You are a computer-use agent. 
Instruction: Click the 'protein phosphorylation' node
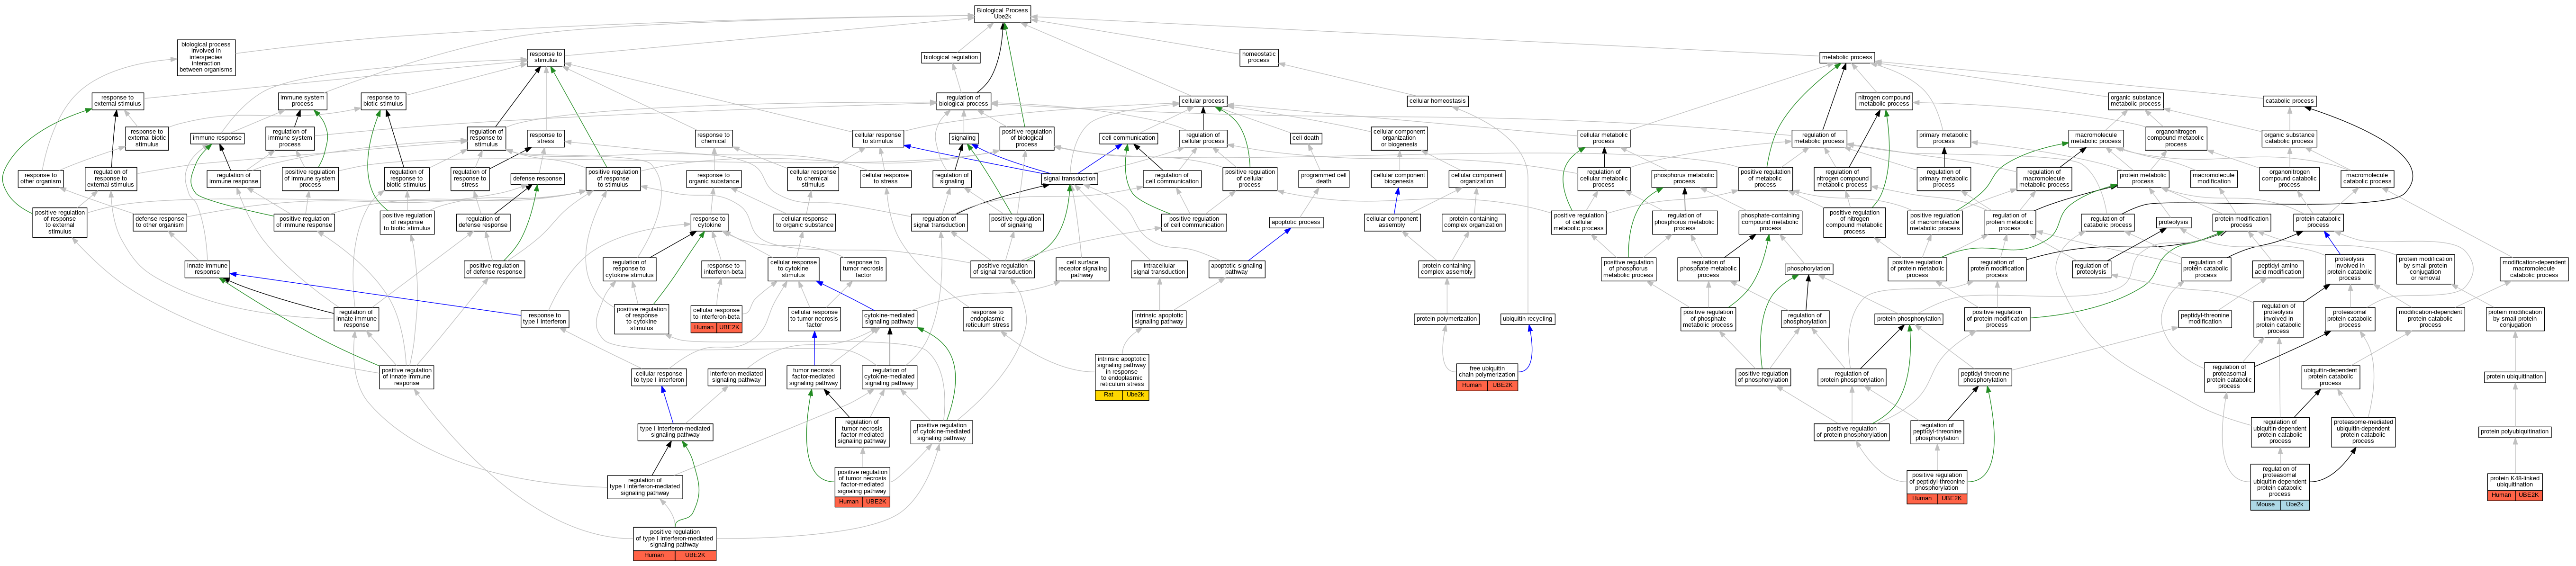point(1909,319)
